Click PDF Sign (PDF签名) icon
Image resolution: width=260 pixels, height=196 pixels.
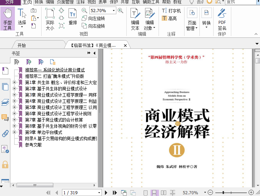[x=222, y=19]
